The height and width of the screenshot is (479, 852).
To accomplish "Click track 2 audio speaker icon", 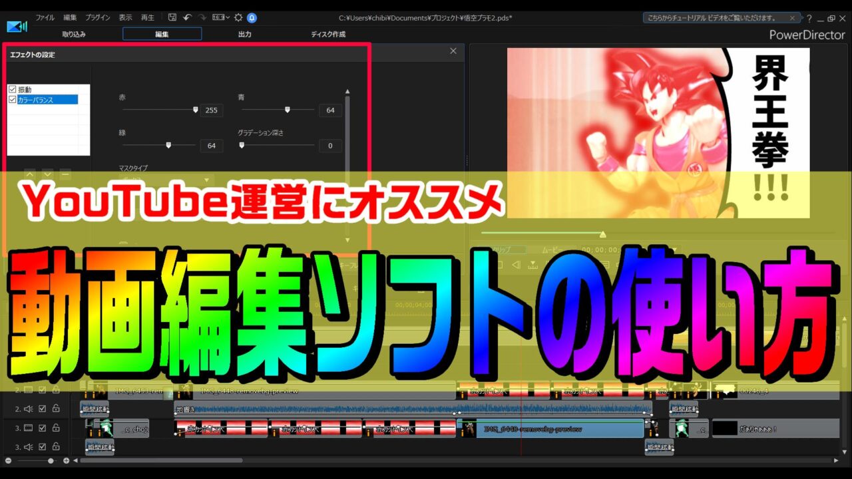I will click(x=29, y=408).
